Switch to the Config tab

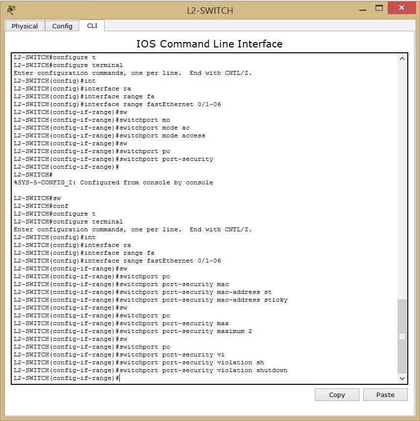tap(62, 26)
